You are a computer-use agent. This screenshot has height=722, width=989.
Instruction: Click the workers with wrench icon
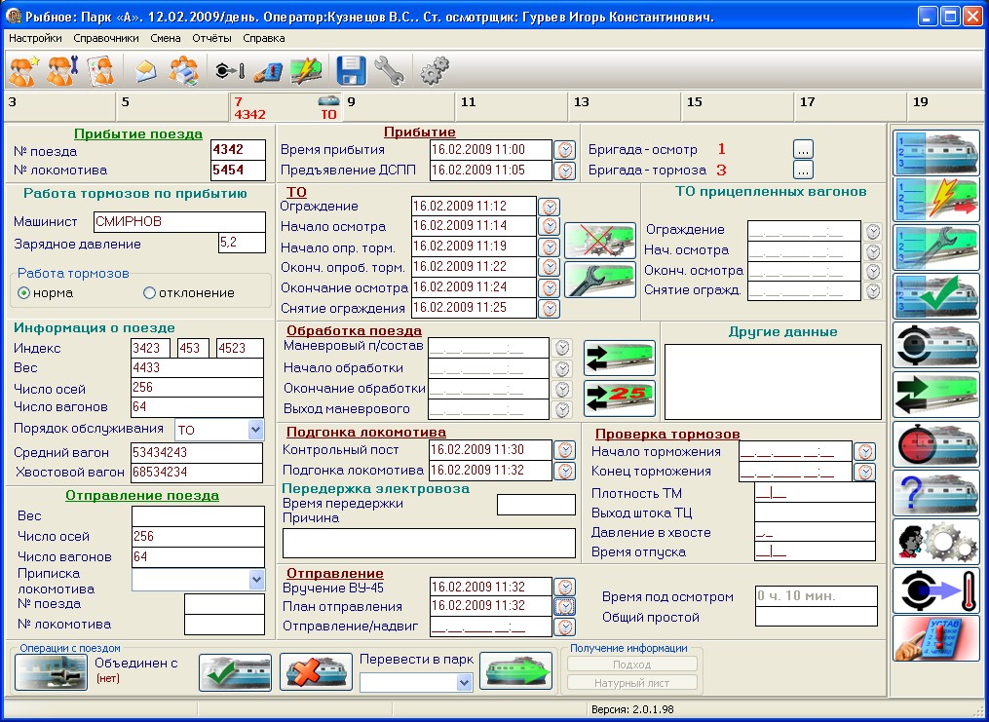(x=62, y=70)
